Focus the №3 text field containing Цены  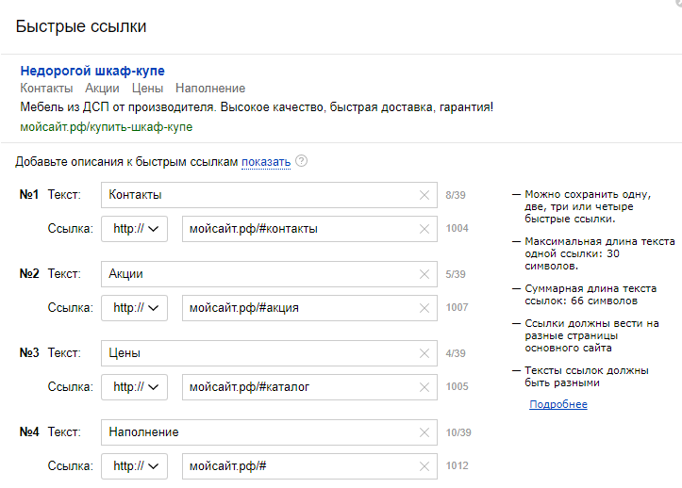[269, 353]
